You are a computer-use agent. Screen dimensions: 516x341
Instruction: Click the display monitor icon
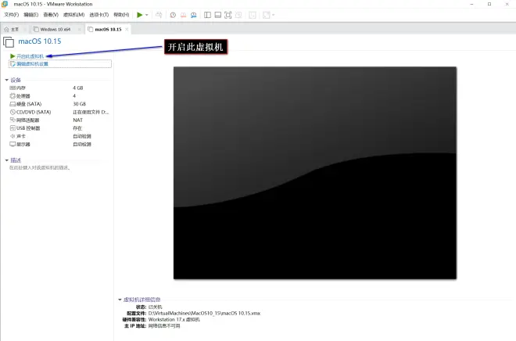[13, 144]
